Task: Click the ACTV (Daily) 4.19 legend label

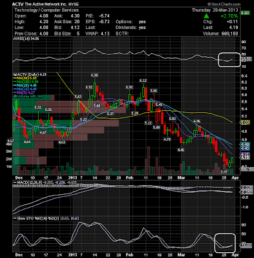Action: coord(30,75)
